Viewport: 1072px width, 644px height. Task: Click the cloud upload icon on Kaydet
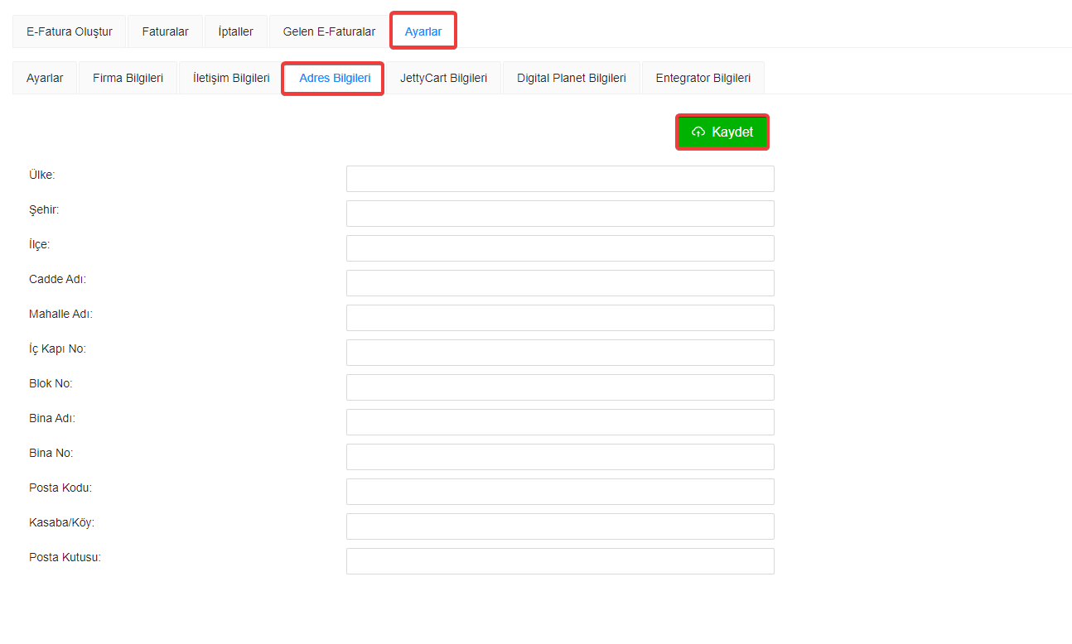pos(698,132)
